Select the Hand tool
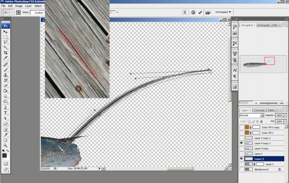 point(5,140)
